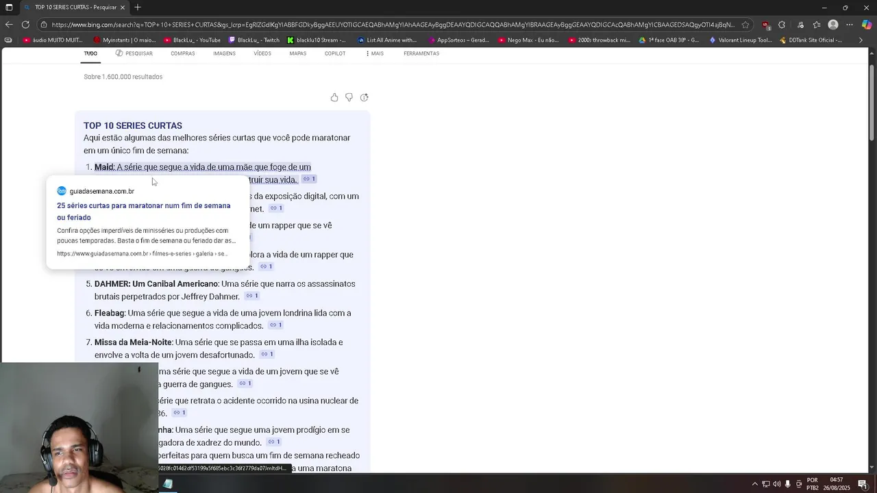Open the BlackLu_ - Twitch bookmark
The height and width of the screenshot is (493, 877).
[254, 40]
